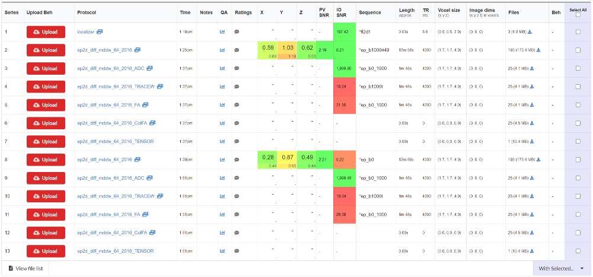
Task: Select checkbox for series 10 row
Action: [x=578, y=196]
